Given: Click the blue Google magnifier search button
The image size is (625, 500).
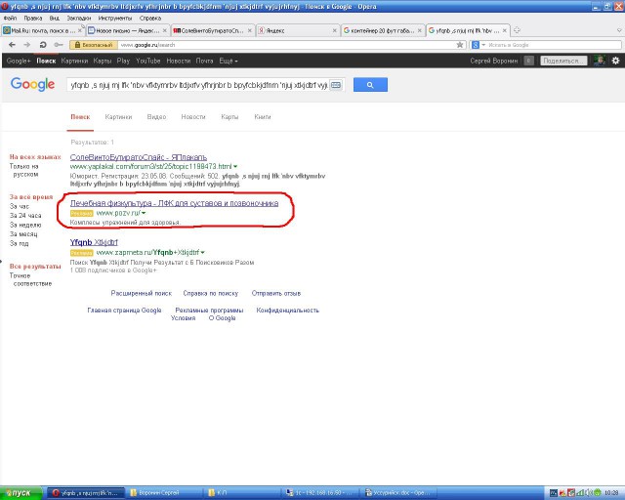Looking at the screenshot, I should pyautogui.click(x=370, y=85).
